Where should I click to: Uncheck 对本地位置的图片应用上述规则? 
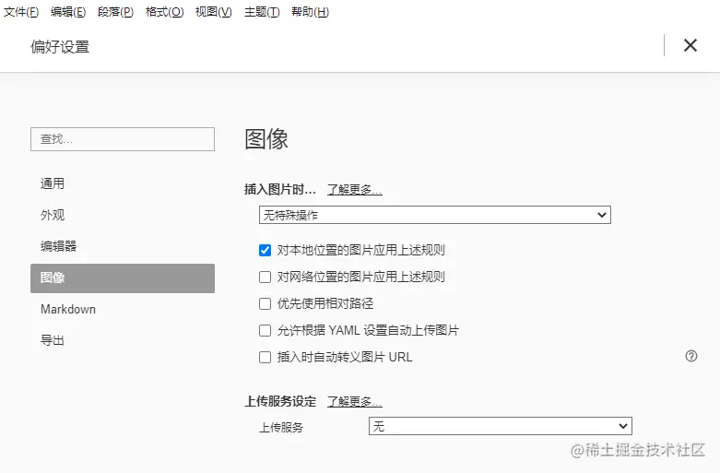265,250
